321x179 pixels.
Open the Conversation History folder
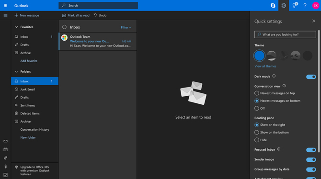pos(34,130)
